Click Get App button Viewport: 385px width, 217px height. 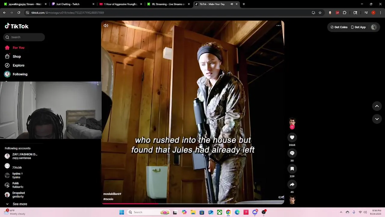(x=358, y=27)
